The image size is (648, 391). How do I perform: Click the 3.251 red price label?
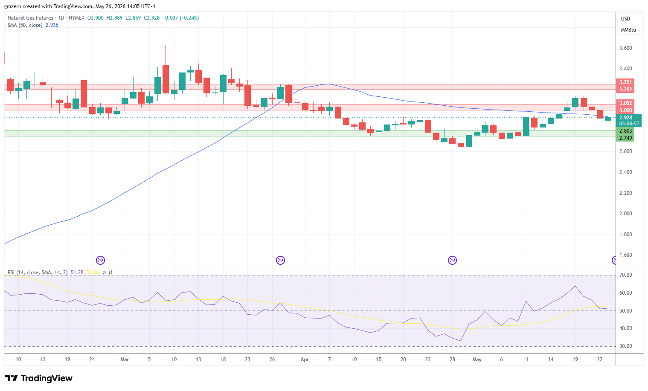coord(625,82)
